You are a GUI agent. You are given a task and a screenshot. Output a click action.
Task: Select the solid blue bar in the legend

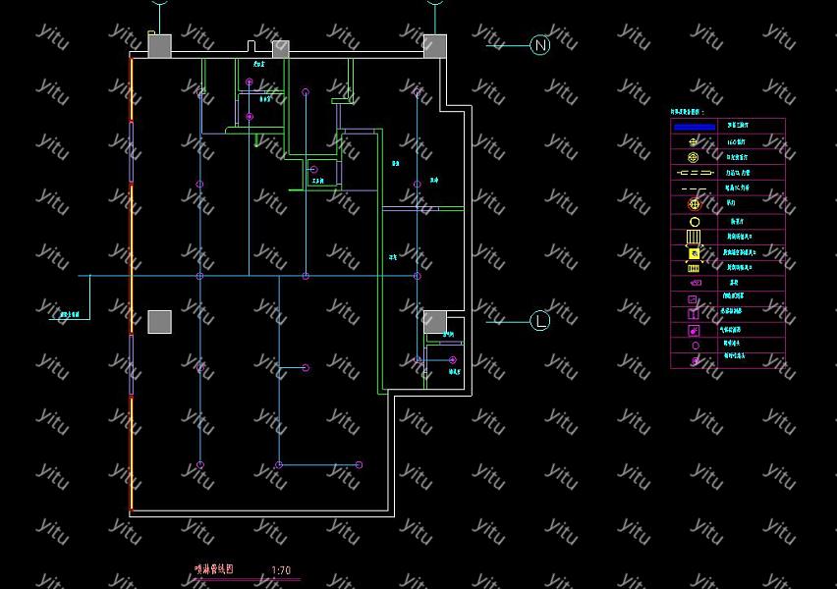694,126
